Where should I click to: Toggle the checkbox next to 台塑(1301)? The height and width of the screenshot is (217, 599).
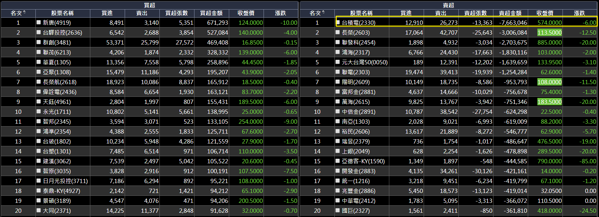[x=39, y=151]
